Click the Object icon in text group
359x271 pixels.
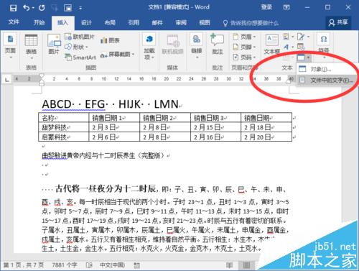pos(301,58)
